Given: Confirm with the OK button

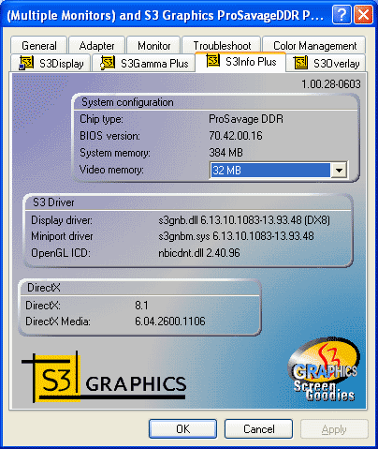Looking at the screenshot, I should 182,429.
